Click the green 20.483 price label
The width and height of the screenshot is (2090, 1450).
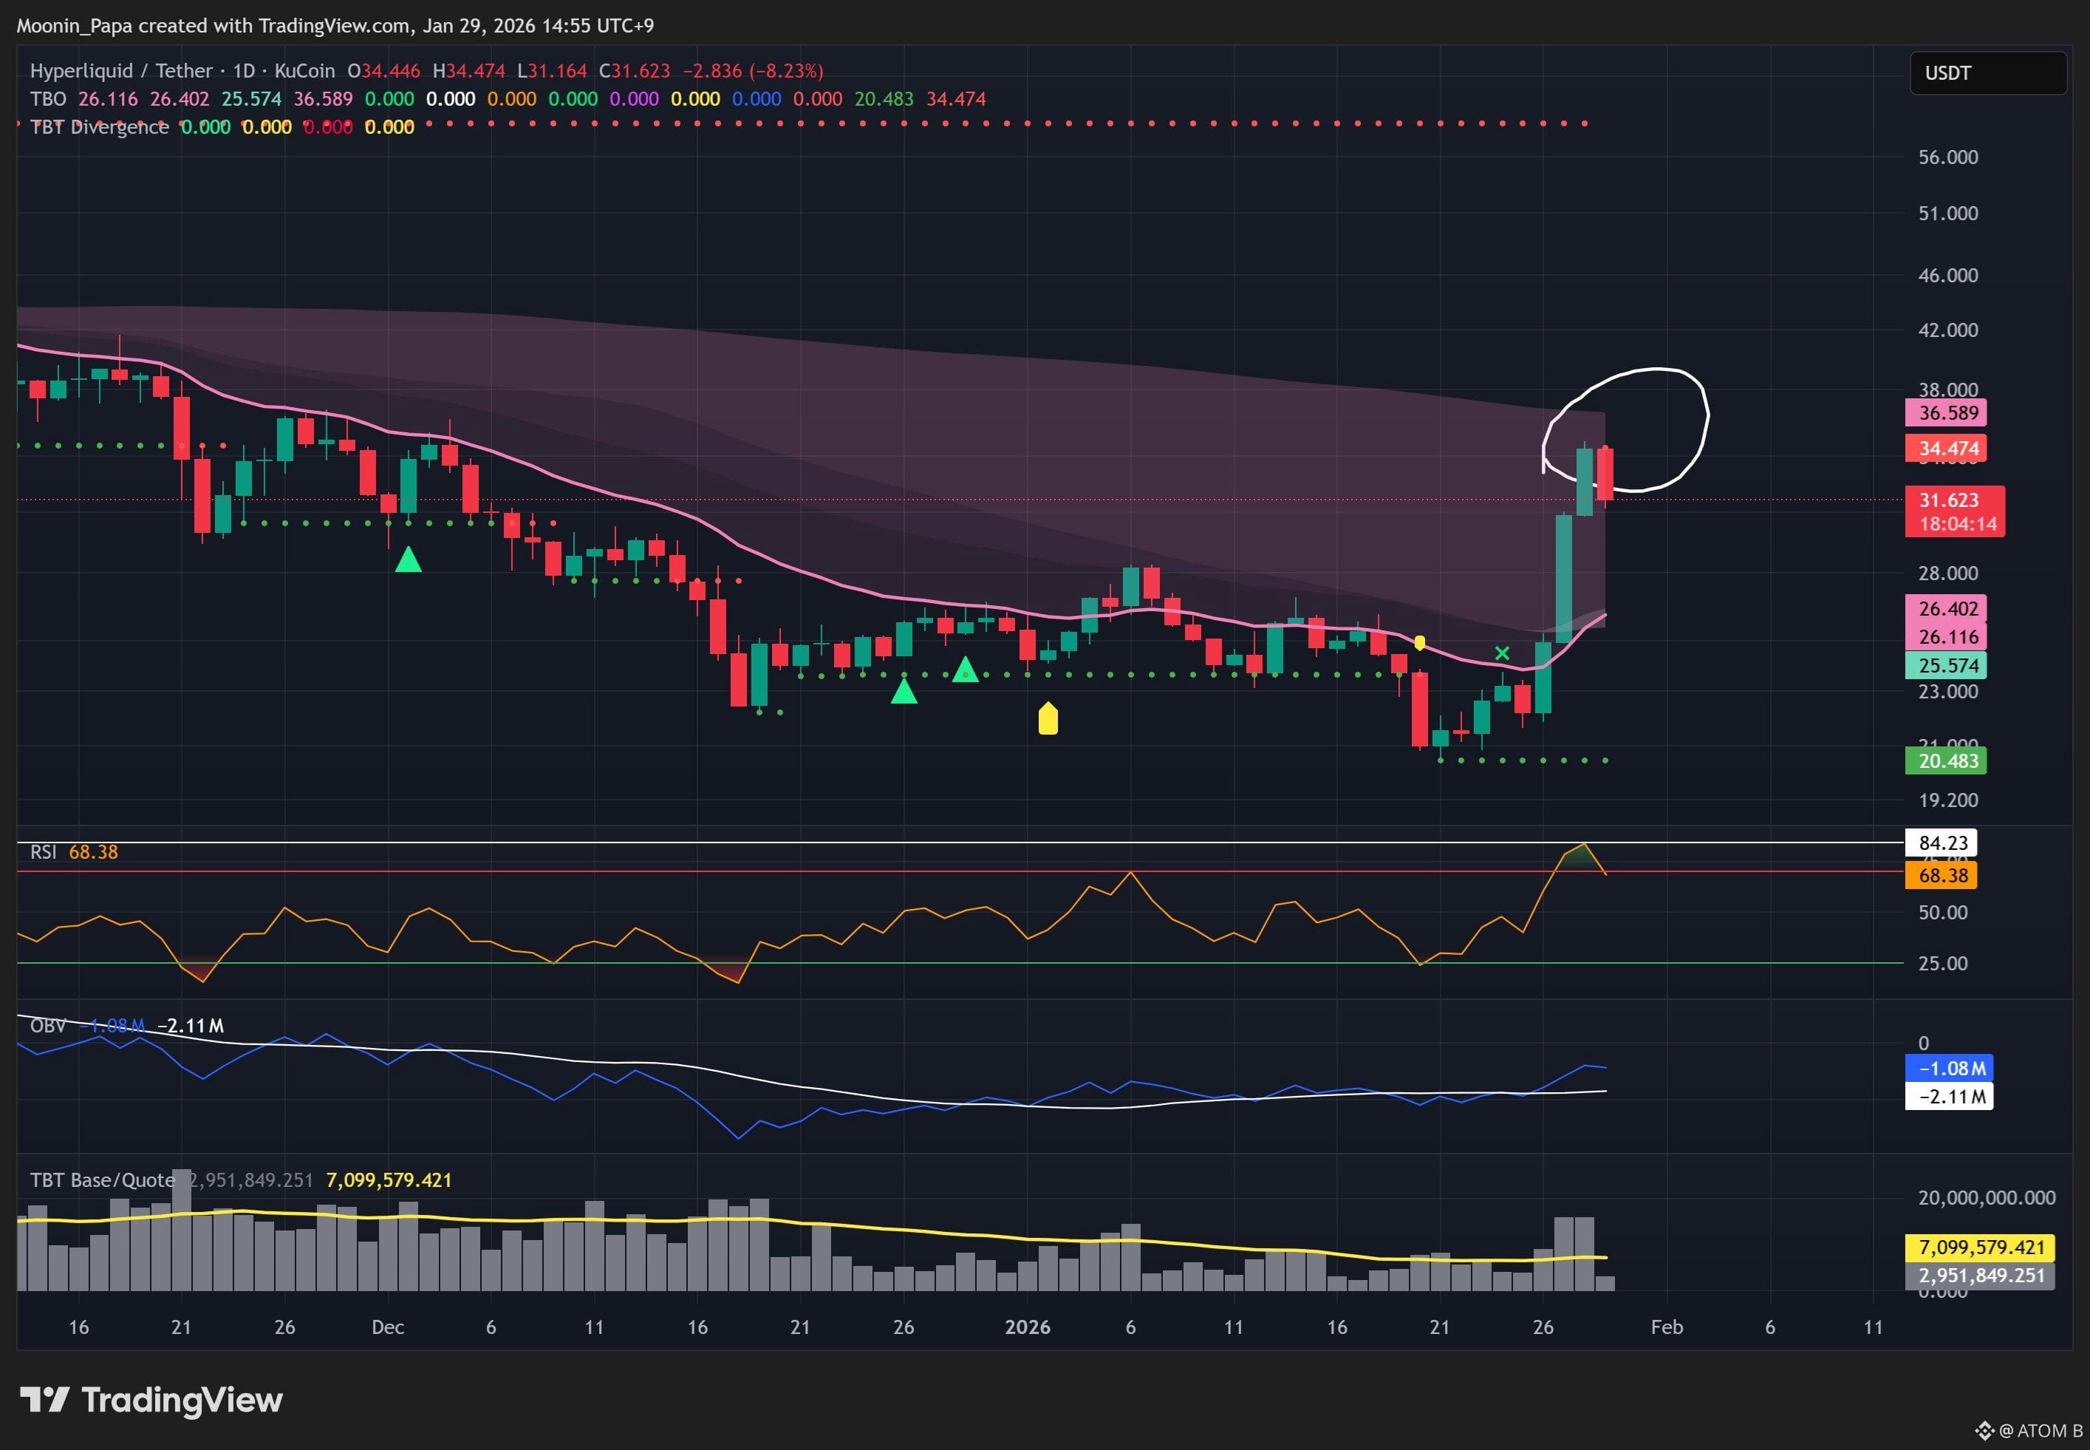1946,761
